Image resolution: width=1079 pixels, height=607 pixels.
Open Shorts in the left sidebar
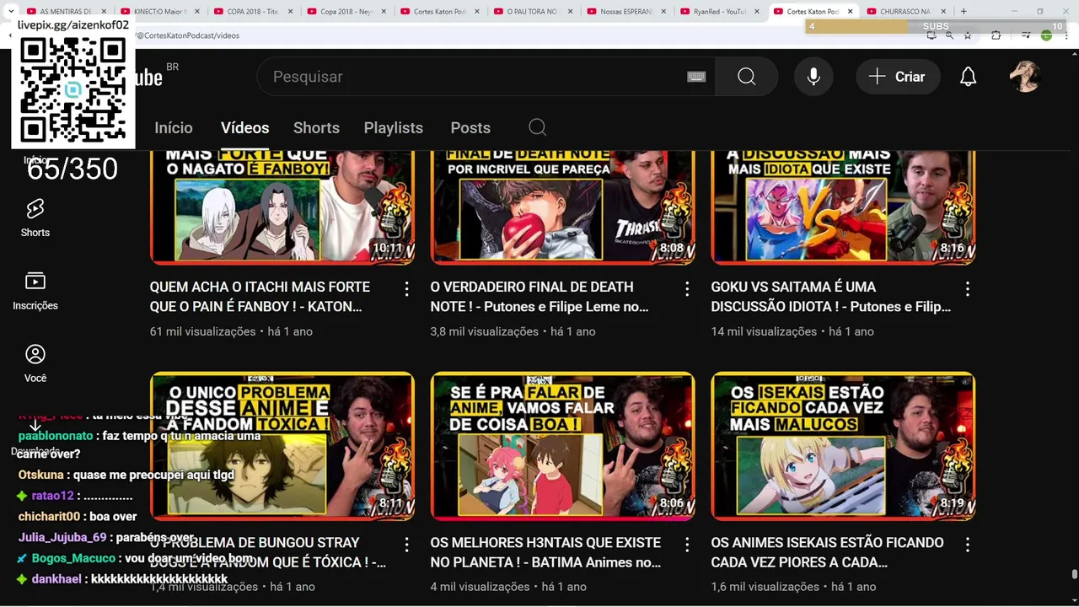(x=35, y=218)
